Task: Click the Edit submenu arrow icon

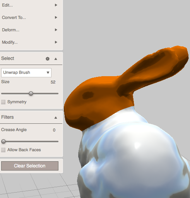Action: click(x=56, y=5)
